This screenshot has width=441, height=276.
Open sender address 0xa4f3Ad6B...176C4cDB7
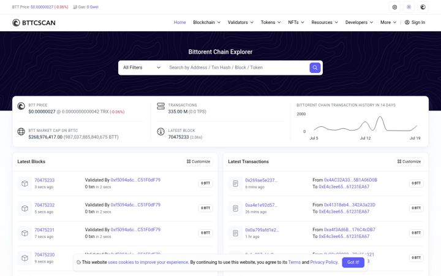(350, 229)
